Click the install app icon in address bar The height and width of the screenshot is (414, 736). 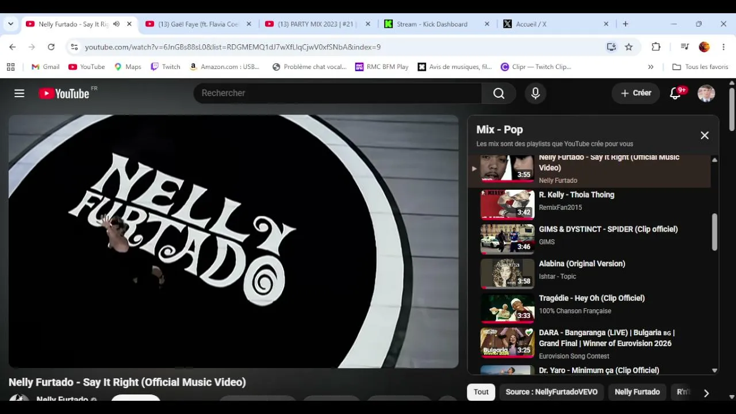(x=611, y=47)
